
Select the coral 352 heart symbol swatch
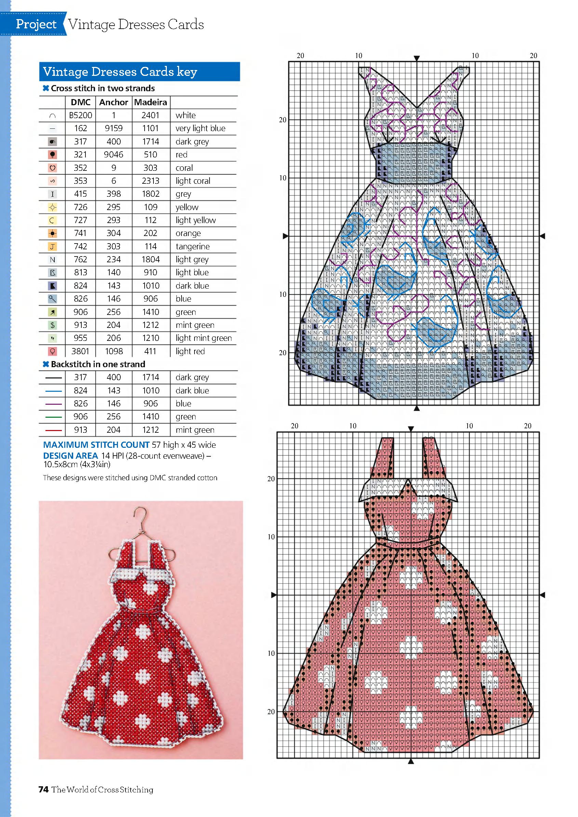point(52,168)
